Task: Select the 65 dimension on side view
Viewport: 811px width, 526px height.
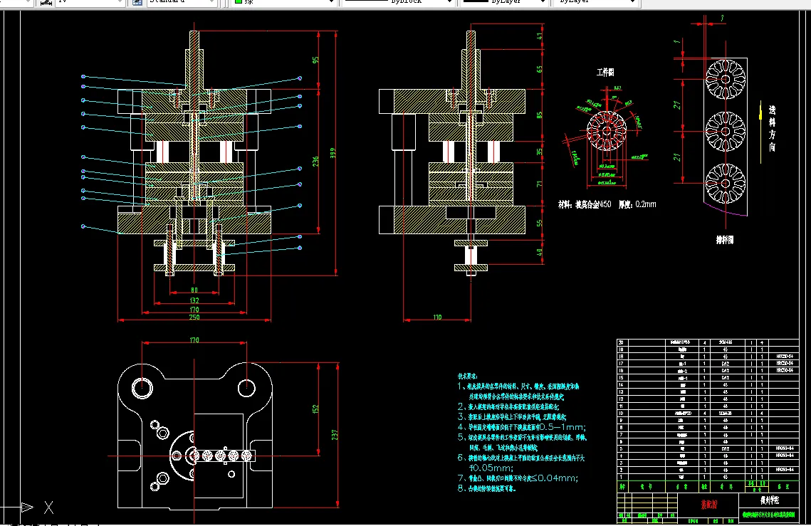Action: [x=540, y=69]
